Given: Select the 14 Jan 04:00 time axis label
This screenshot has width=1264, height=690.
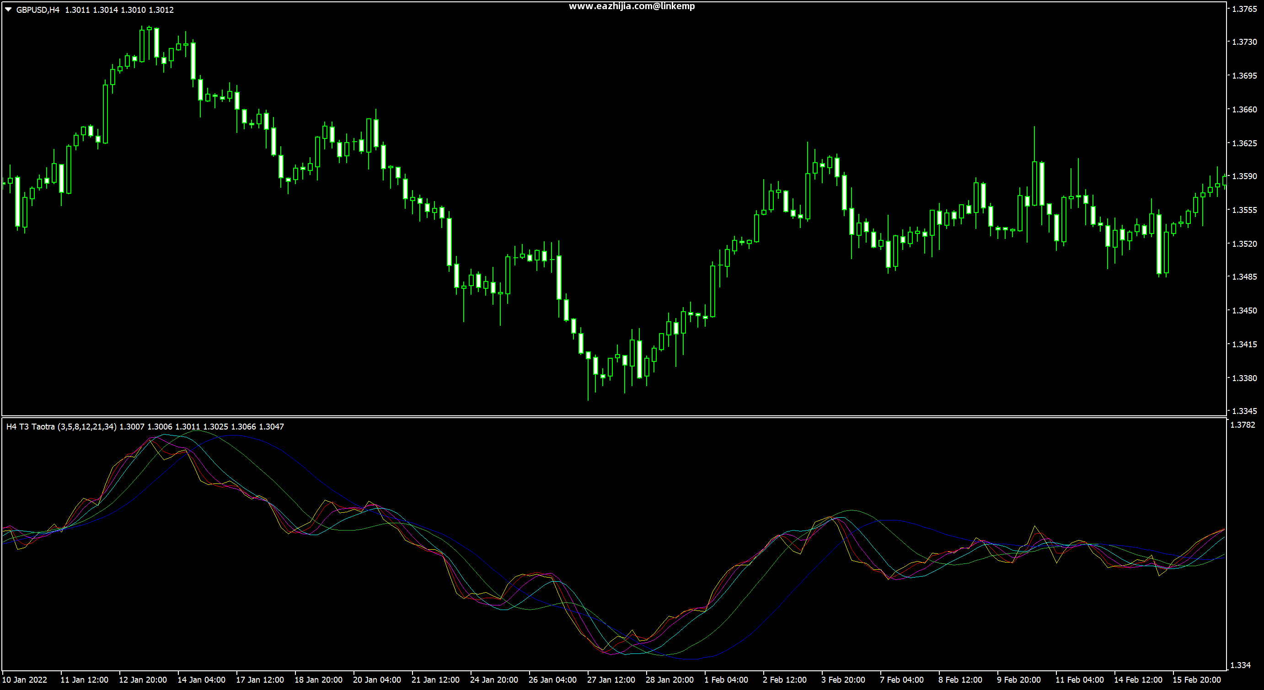Looking at the screenshot, I should pos(201,679).
